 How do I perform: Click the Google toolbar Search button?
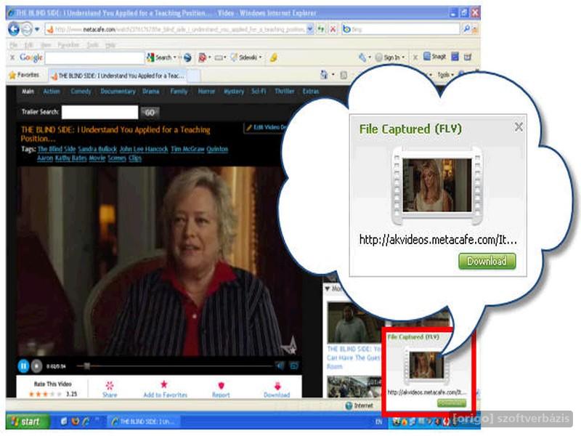(159, 57)
